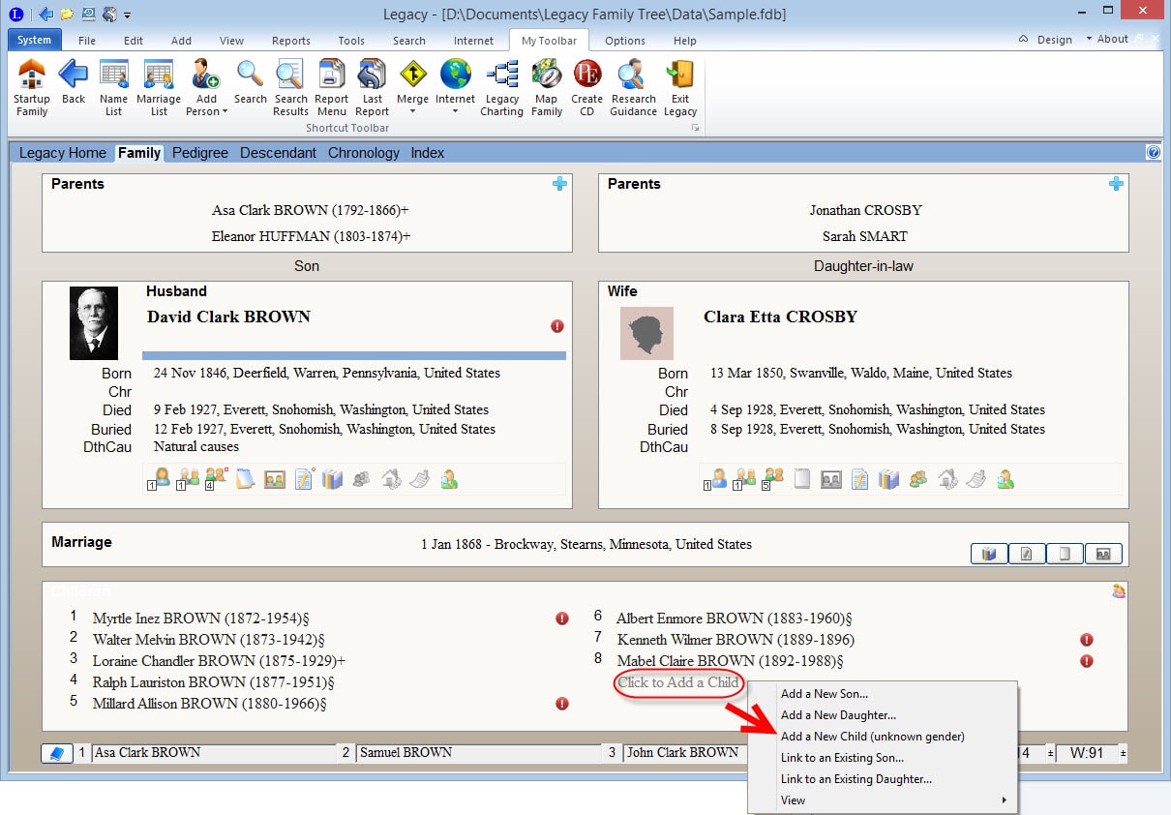The width and height of the screenshot is (1171, 815).
Task: Open the Last Report
Action: pos(372,87)
